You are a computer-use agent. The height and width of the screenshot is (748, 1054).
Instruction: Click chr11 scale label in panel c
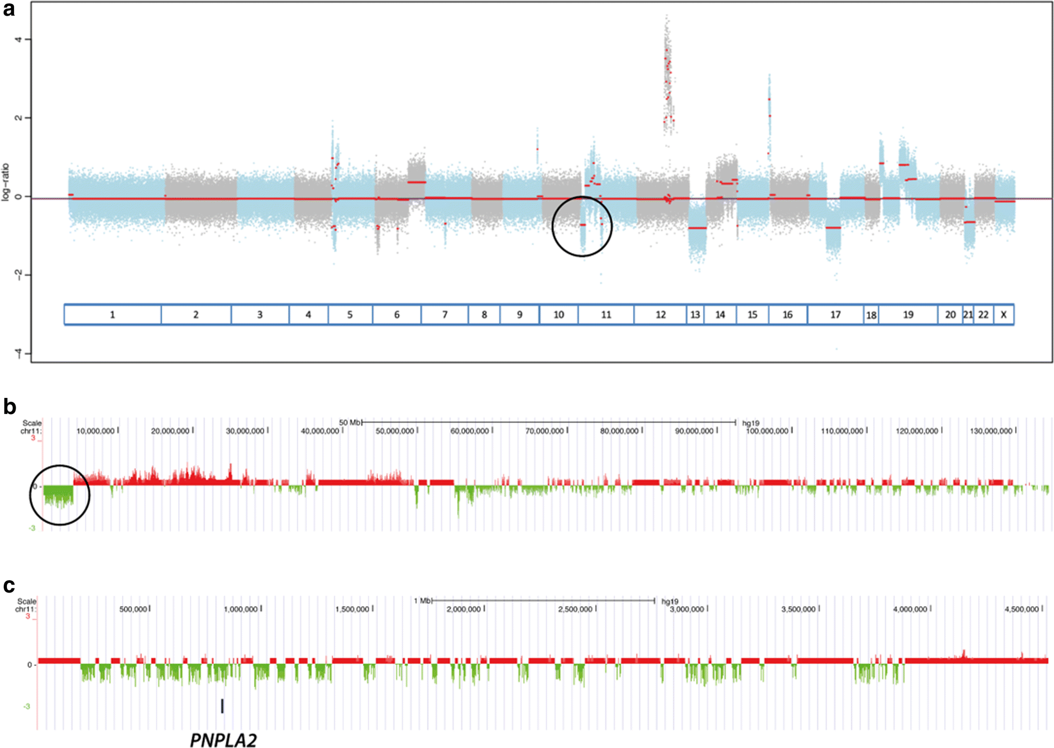[26, 609]
